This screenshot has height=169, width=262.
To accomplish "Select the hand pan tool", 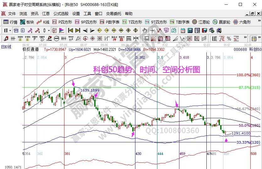I will pos(145,30).
